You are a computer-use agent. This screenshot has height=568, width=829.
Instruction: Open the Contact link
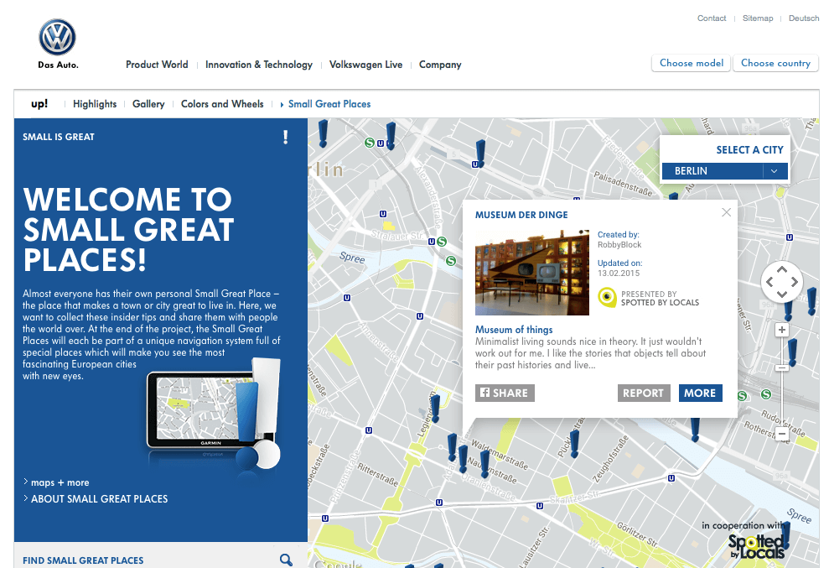pyautogui.click(x=712, y=18)
